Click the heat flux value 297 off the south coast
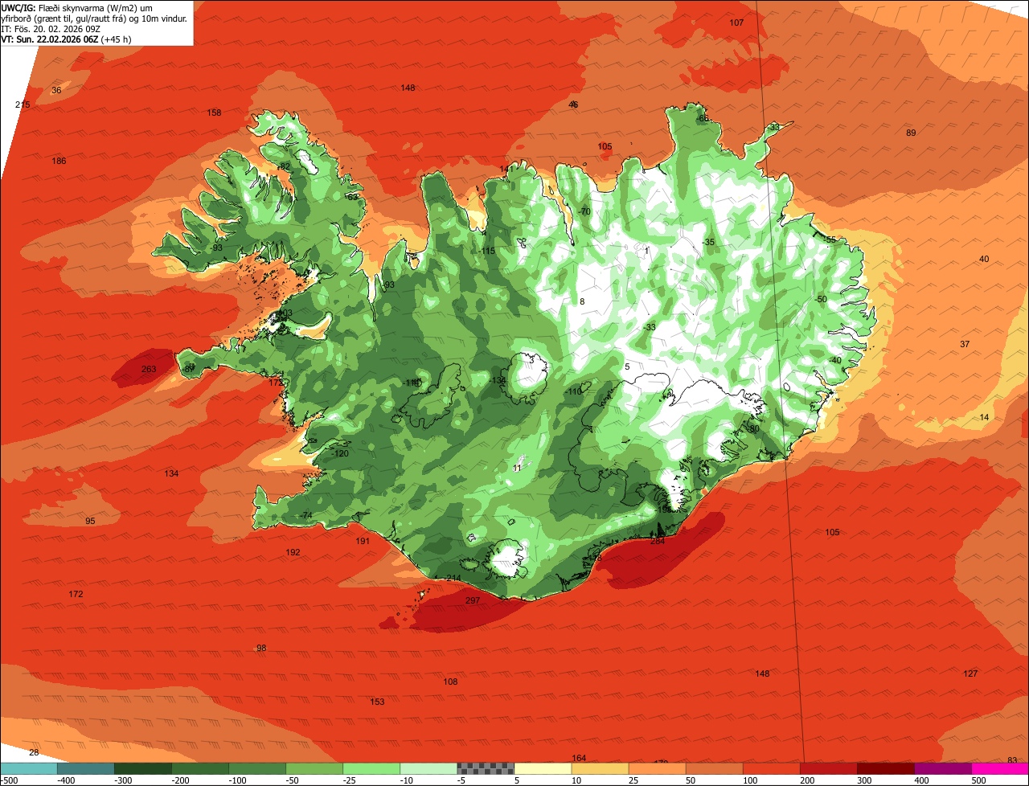Image resolution: width=1029 pixels, height=786 pixels. (473, 600)
